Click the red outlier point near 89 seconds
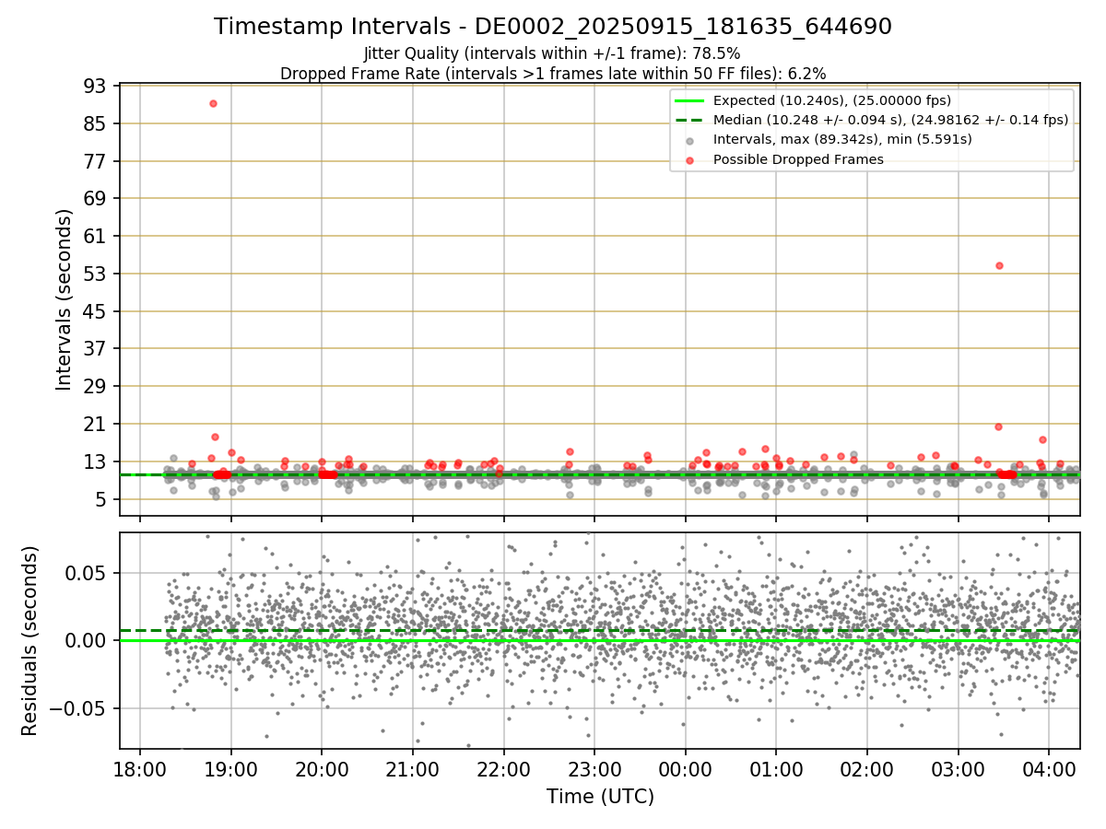The image size is (1106, 829). 213,103
